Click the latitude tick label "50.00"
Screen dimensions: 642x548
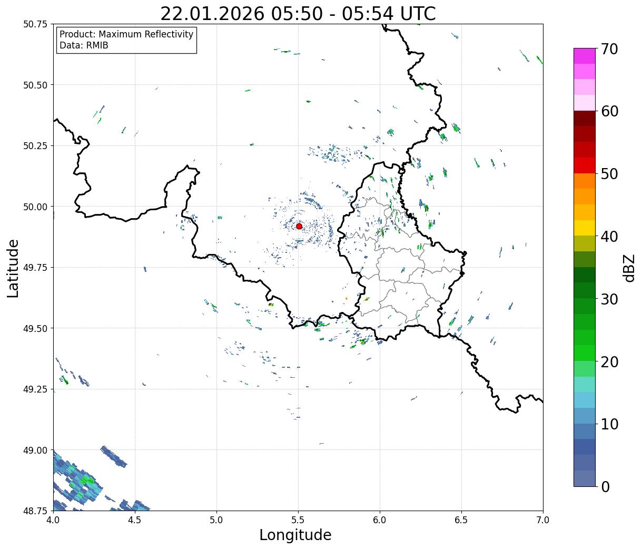tap(35, 207)
